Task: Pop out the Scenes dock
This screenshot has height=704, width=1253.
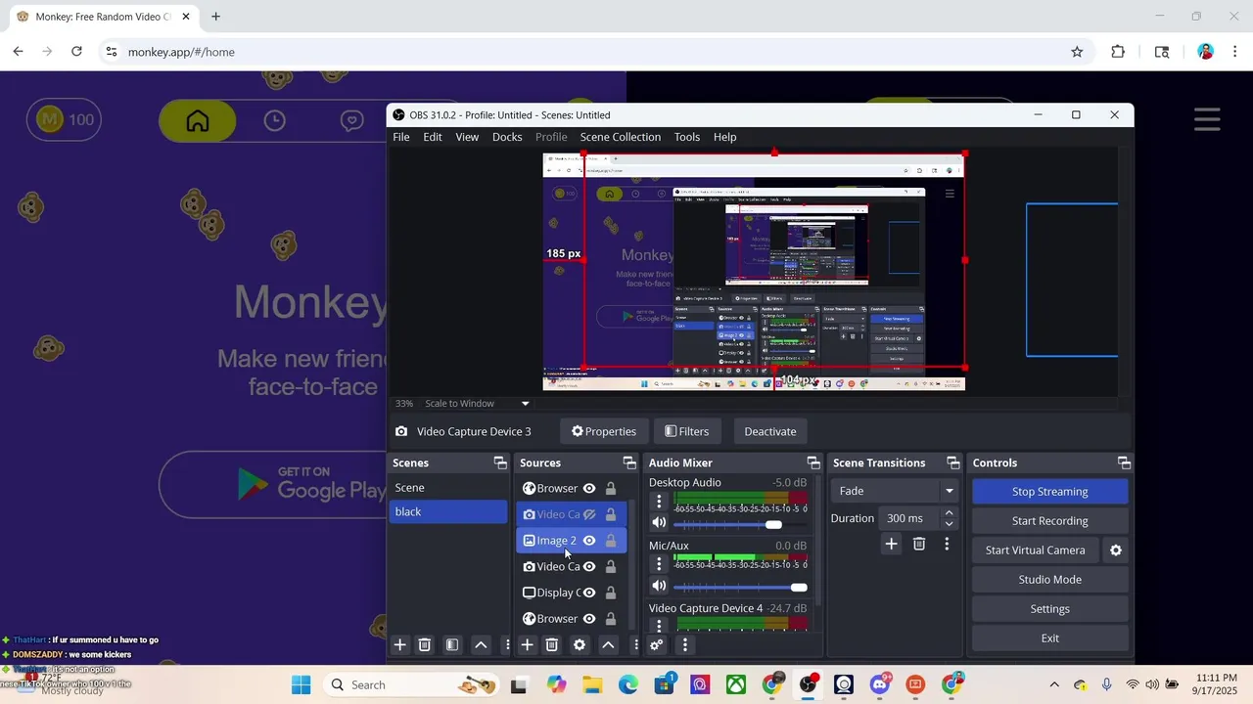Action: click(x=500, y=462)
